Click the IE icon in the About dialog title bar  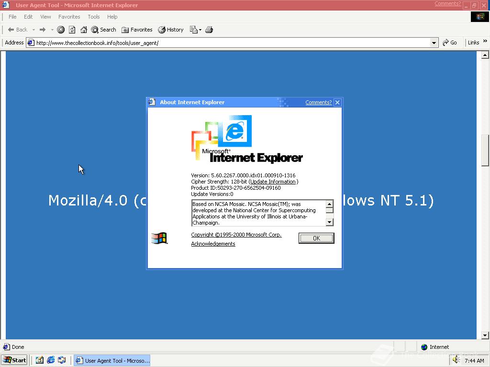(152, 102)
